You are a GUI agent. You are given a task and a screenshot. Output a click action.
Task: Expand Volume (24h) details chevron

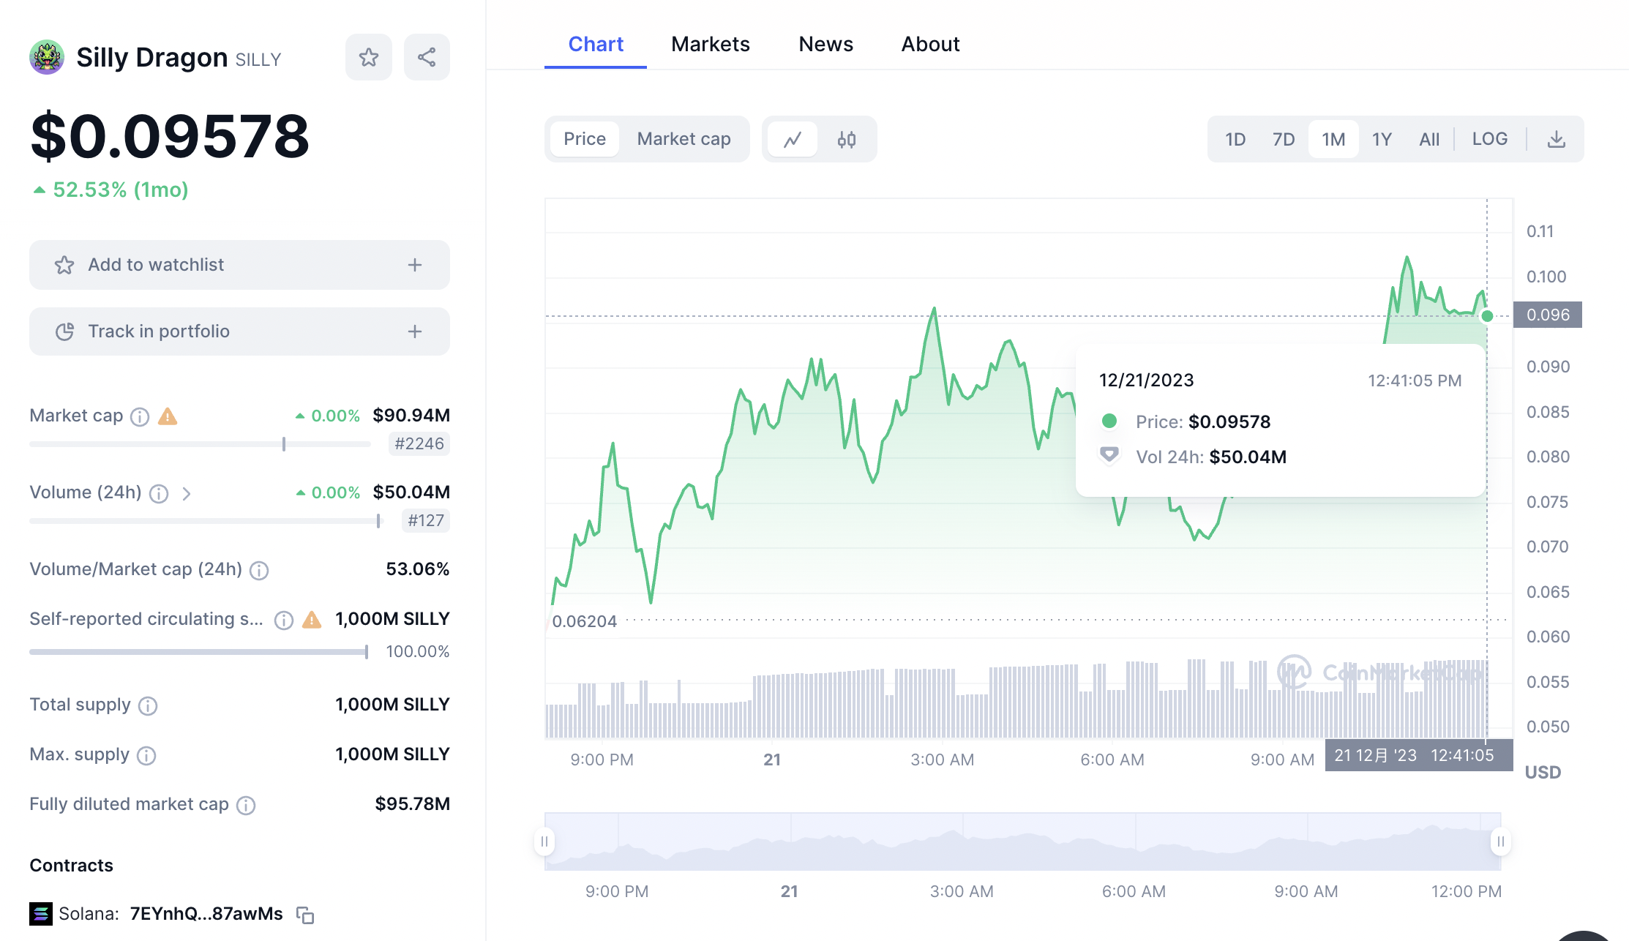click(x=187, y=494)
